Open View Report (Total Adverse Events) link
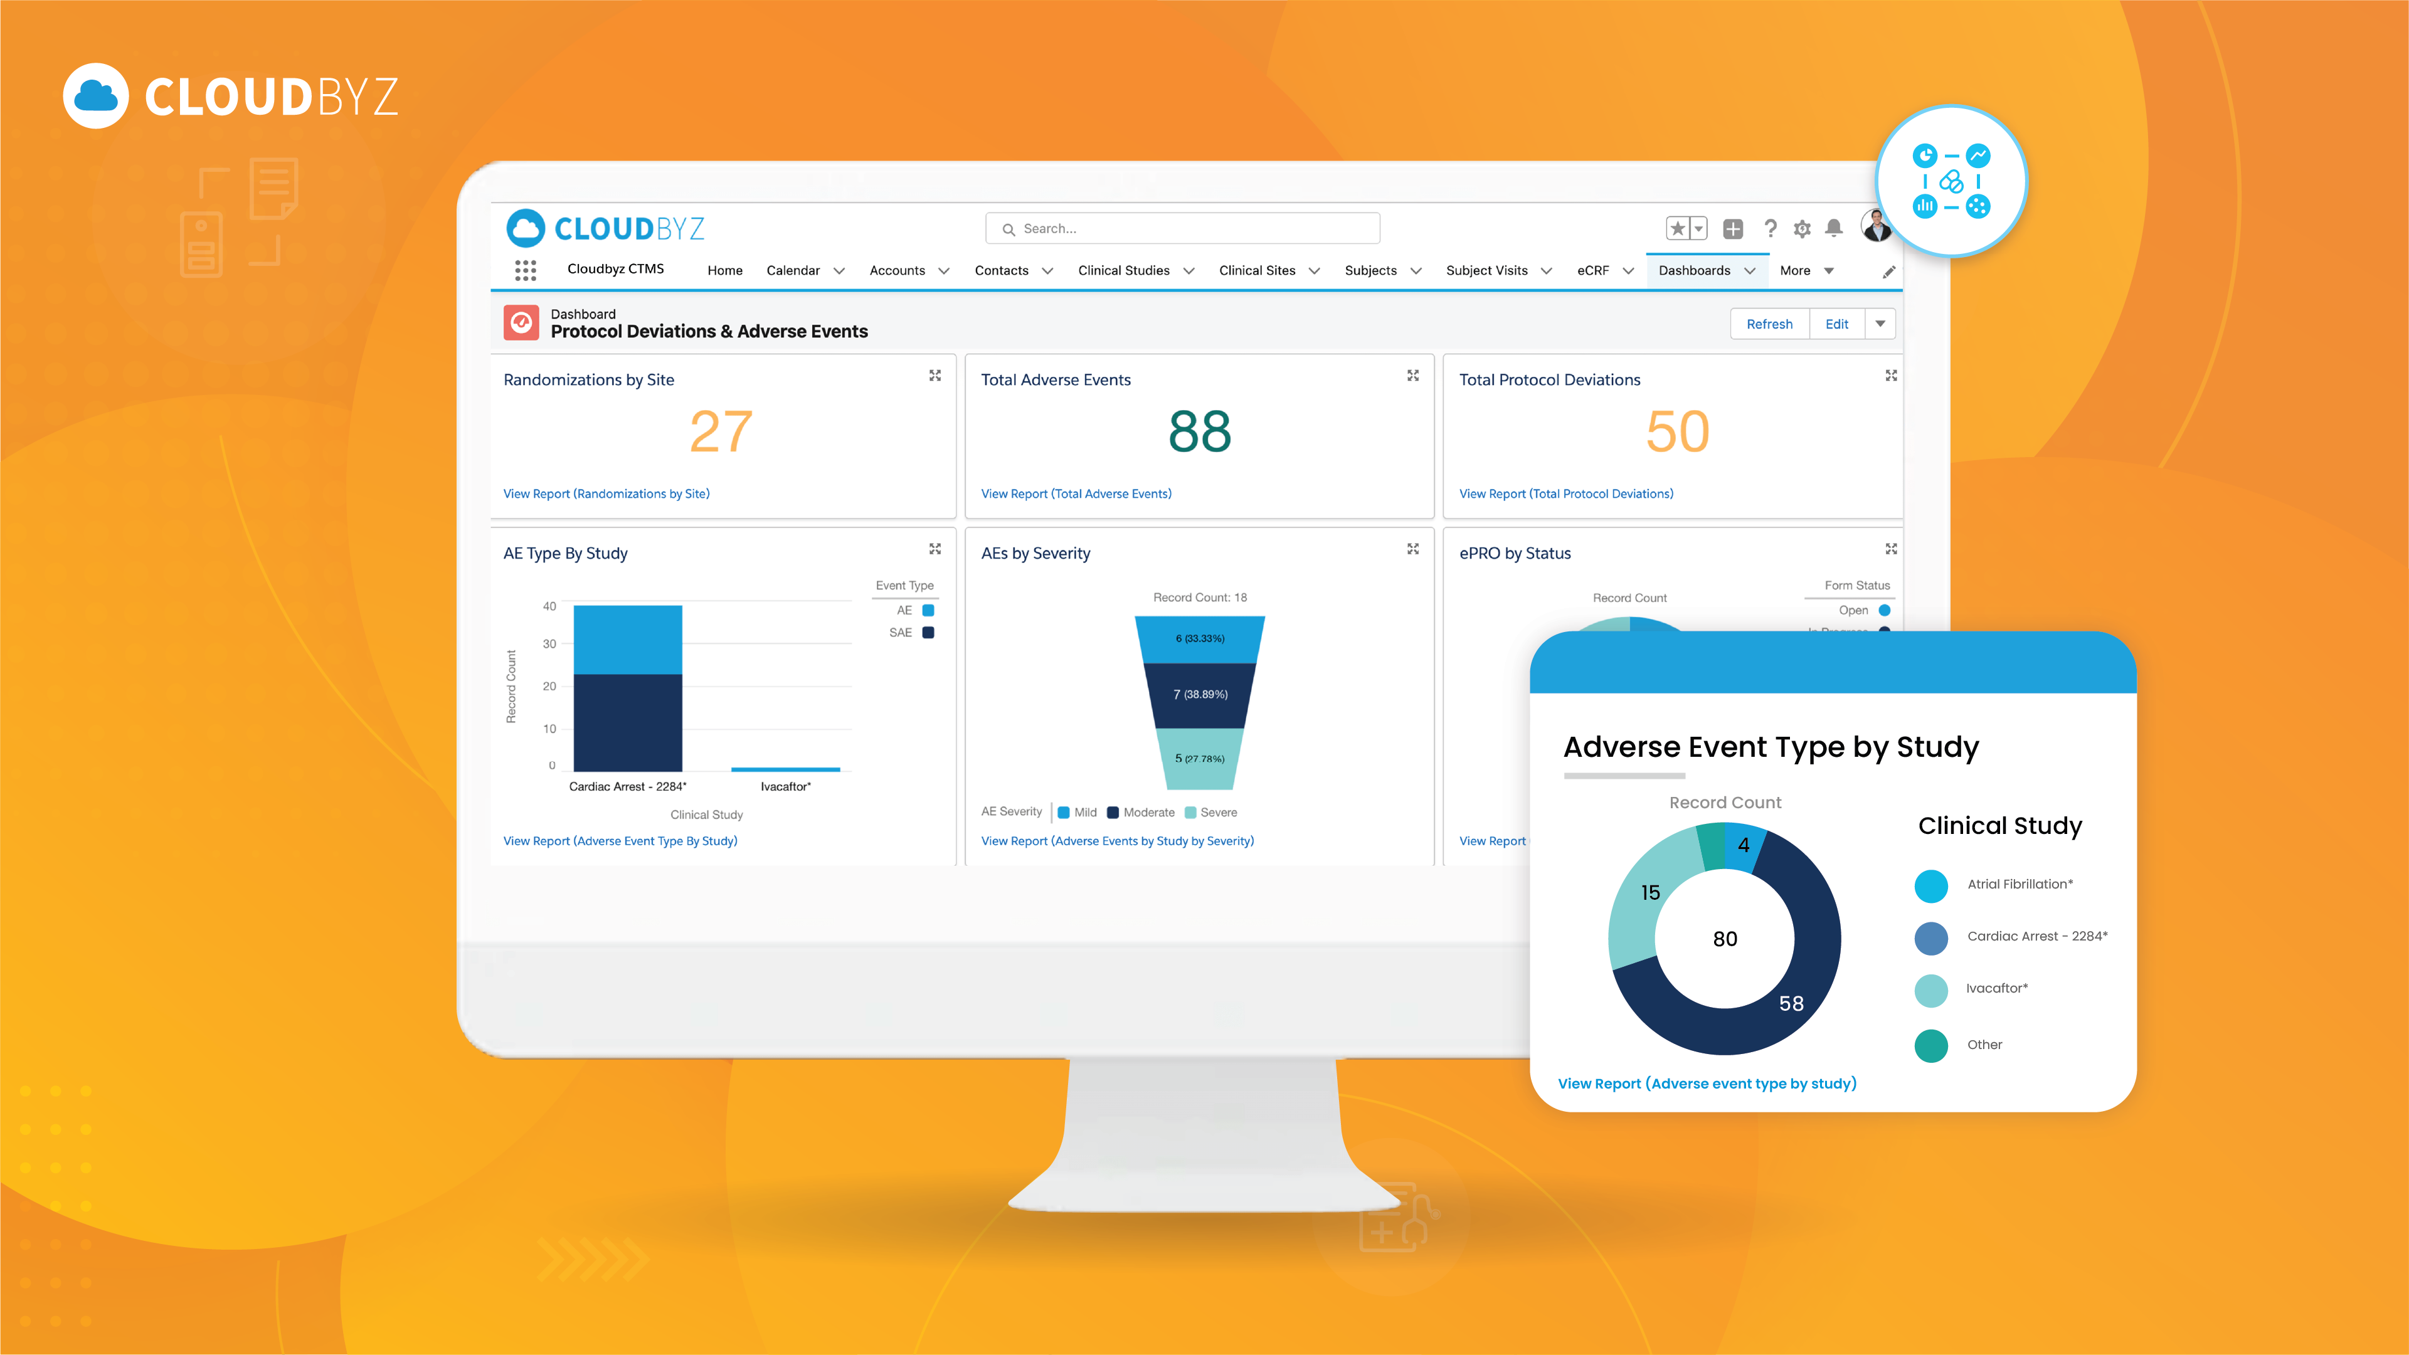 click(x=1076, y=493)
